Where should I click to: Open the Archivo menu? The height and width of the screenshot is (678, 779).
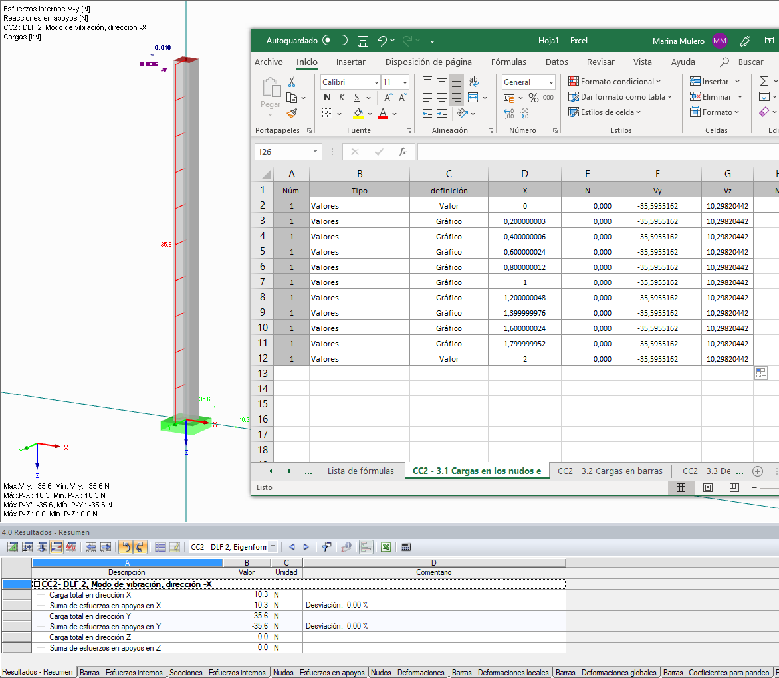tap(269, 62)
